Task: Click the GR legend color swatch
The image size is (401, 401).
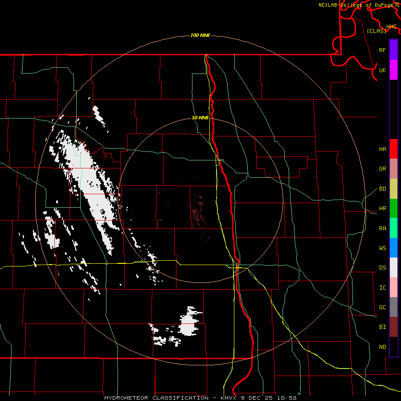Action: (393, 169)
